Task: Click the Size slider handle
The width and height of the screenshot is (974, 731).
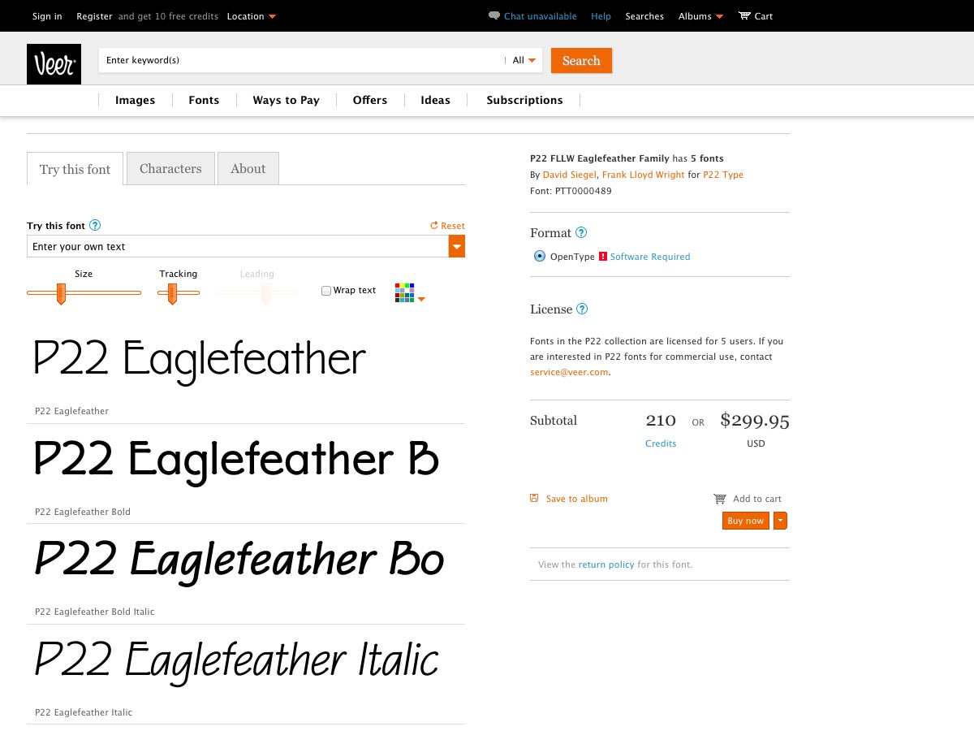Action: pyautogui.click(x=61, y=293)
